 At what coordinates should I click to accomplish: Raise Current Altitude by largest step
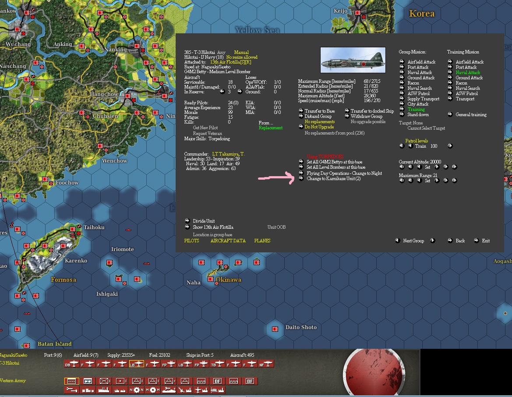[x=454, y=167]
